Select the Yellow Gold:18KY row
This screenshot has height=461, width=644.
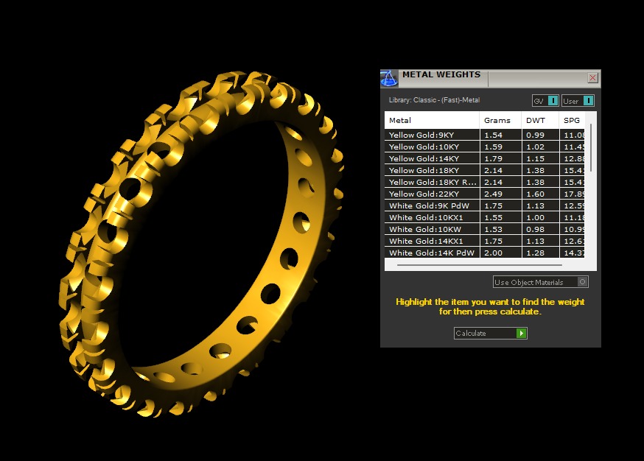coord(485,170)
